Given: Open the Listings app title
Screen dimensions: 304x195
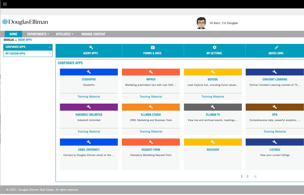Looking at the screenshot, I should point(275,150).
